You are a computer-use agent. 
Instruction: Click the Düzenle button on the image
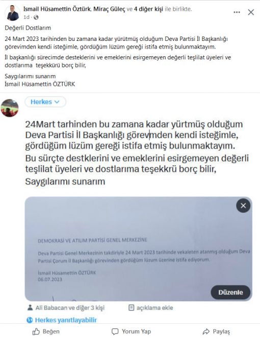(230, 292)
